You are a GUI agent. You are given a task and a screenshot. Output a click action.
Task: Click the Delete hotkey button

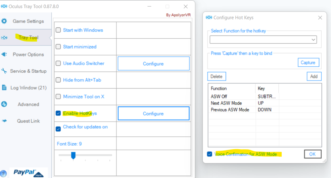pyautogui.click(x=216, y=77)
